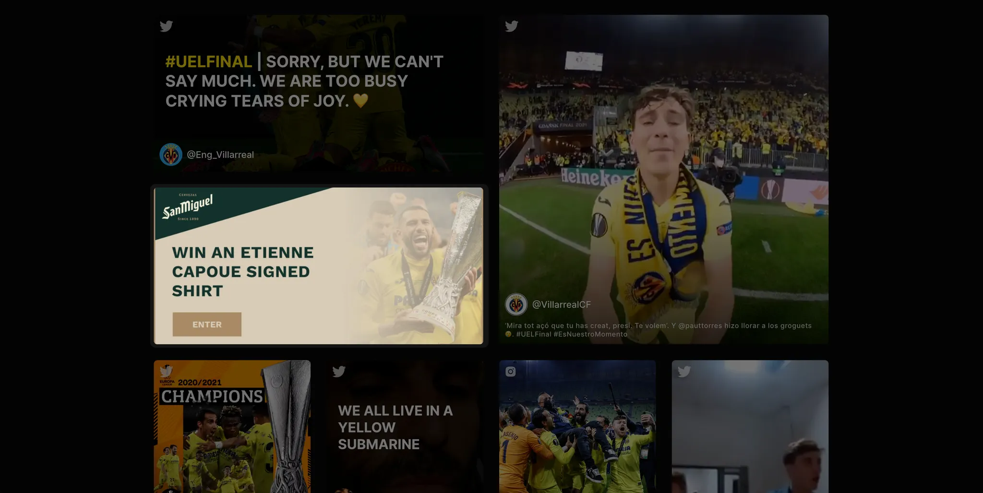
Task: Open the yellow #UELFINAL hashtag in the headline
Action: (208, 62)
